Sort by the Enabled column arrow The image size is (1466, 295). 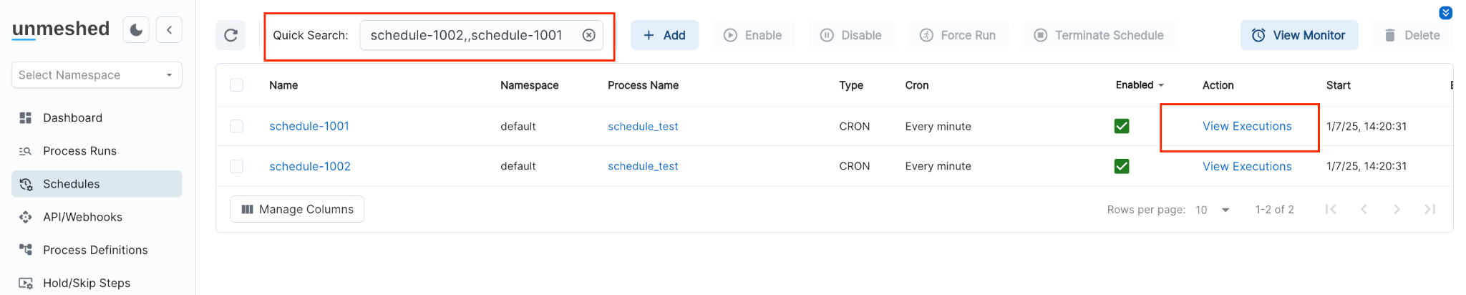pos(1161,85)
